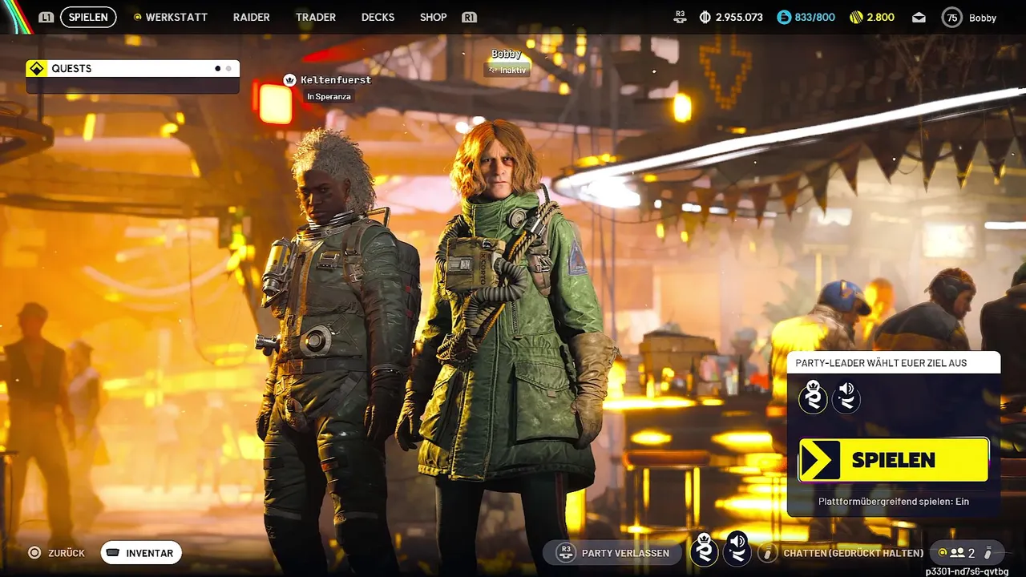The width and height of the screenshot is (1026, 577).
Task: Open the DECKS tab
Action: [x=378, y=17]
